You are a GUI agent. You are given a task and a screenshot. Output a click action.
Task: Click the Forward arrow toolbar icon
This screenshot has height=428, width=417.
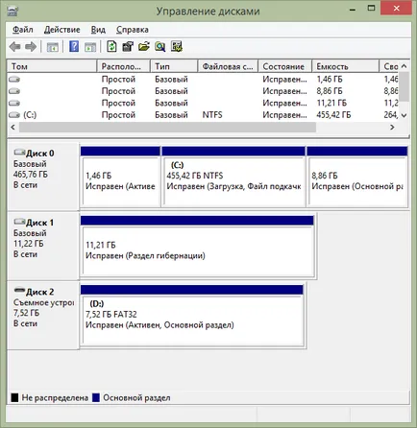pos(31,47)
